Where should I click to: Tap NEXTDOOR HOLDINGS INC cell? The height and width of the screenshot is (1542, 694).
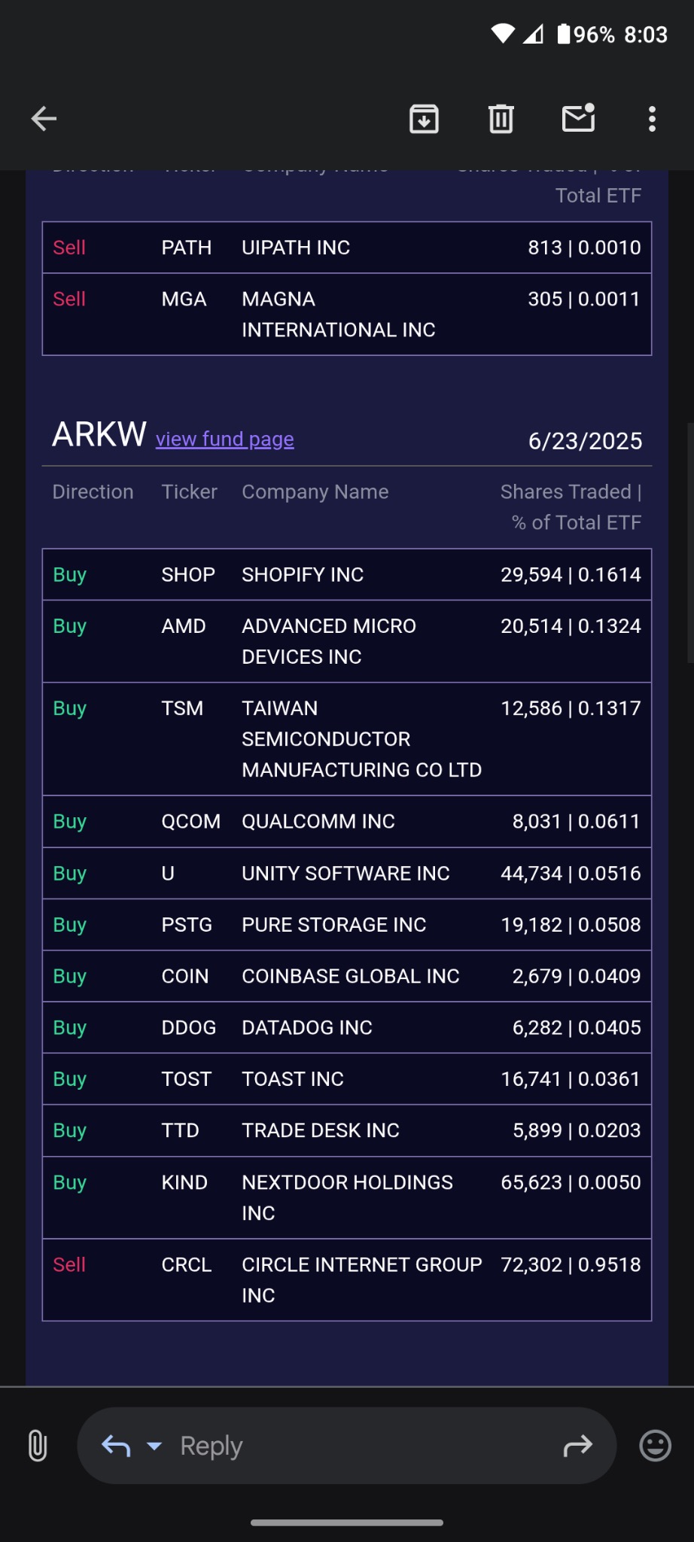coord(347,1198)
